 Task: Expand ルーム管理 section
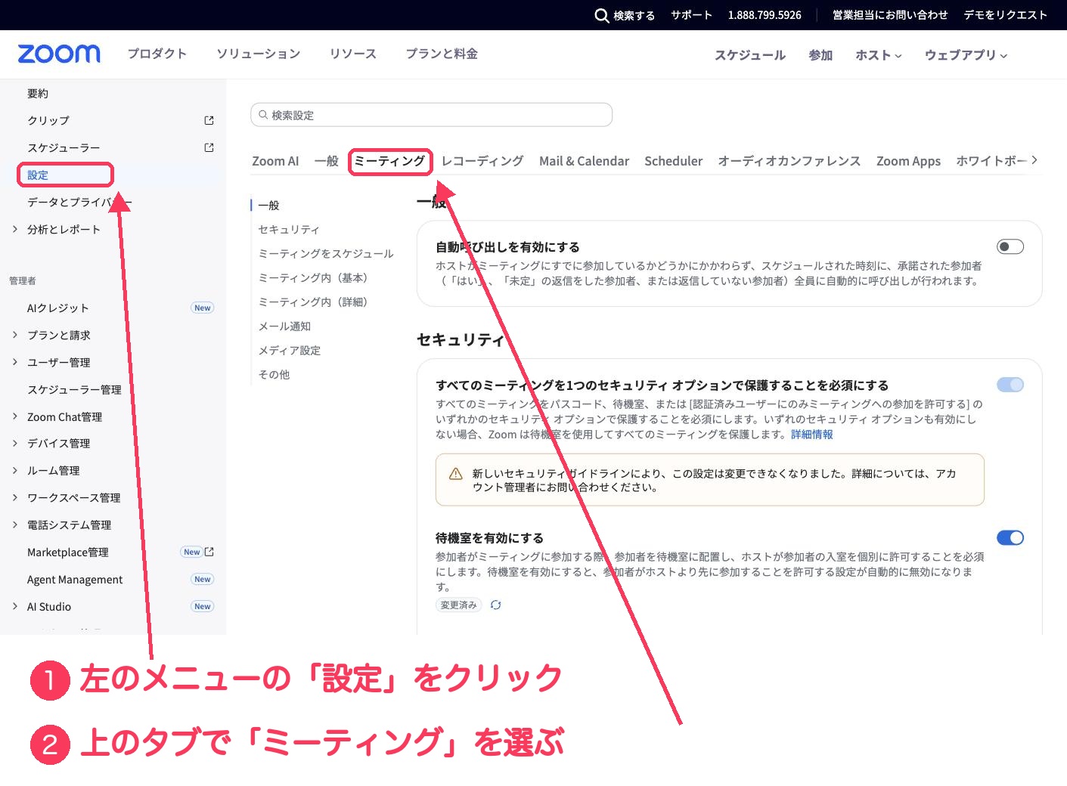tap(15, 470)
